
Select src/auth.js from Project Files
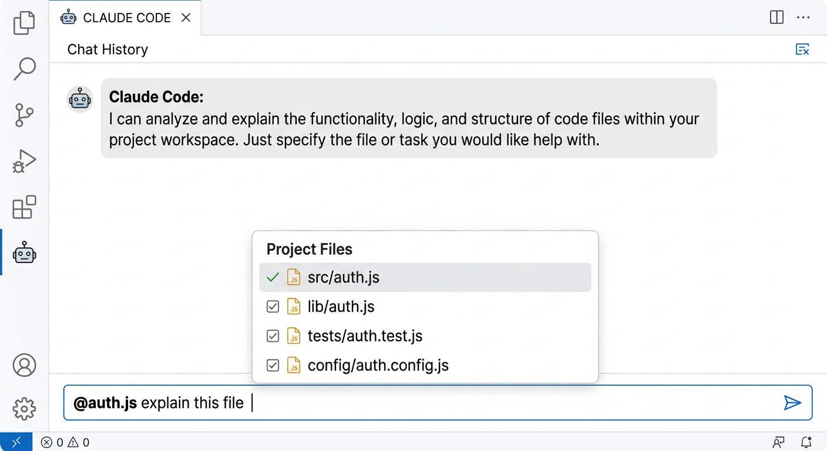(344, 277)
